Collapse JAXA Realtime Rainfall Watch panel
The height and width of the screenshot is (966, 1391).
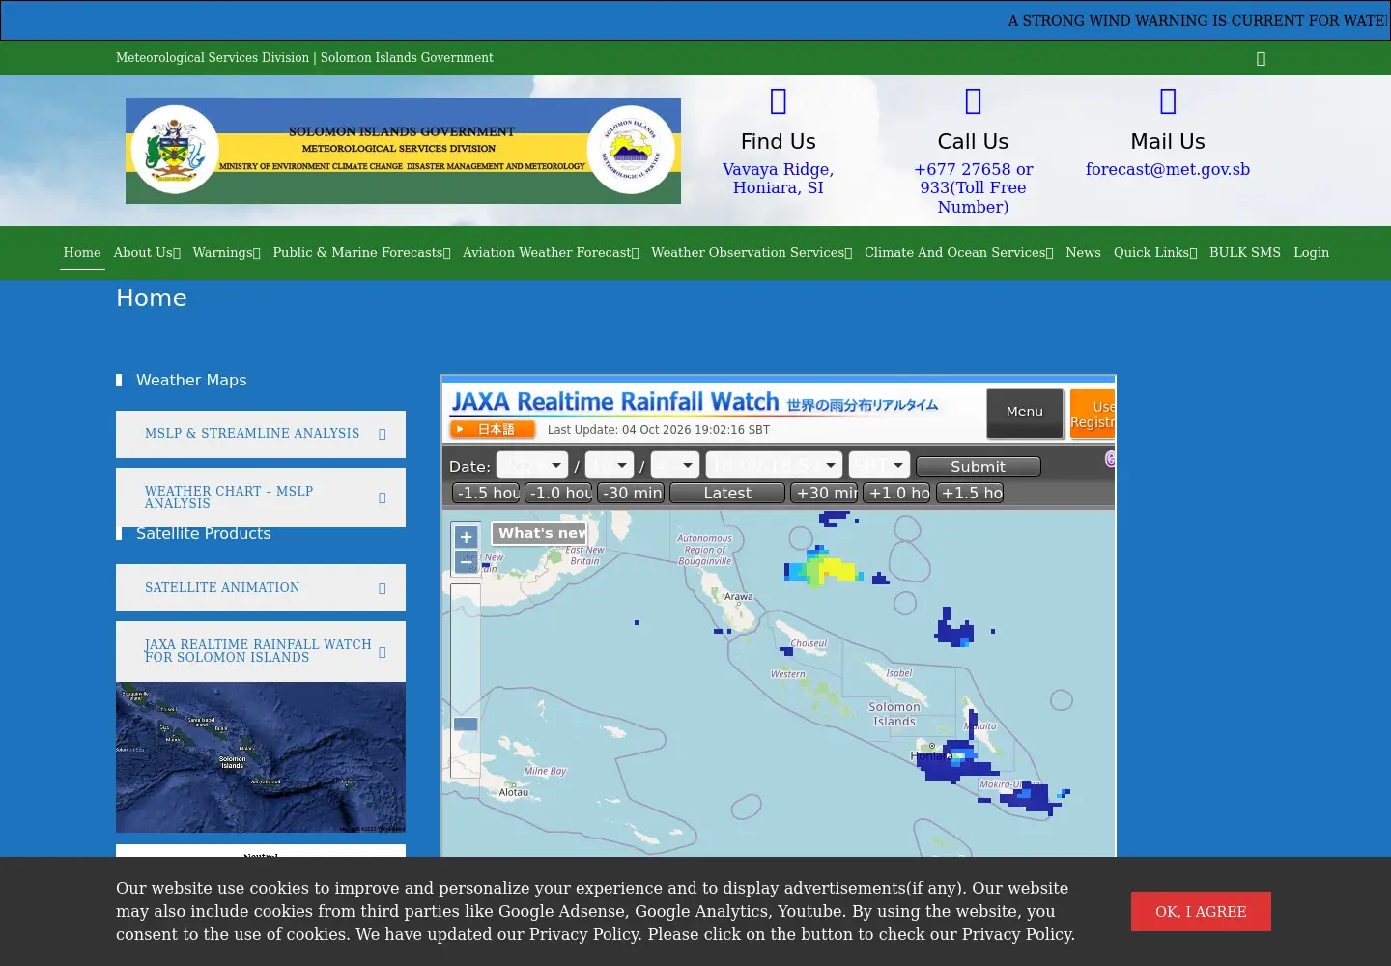(261, 651)
